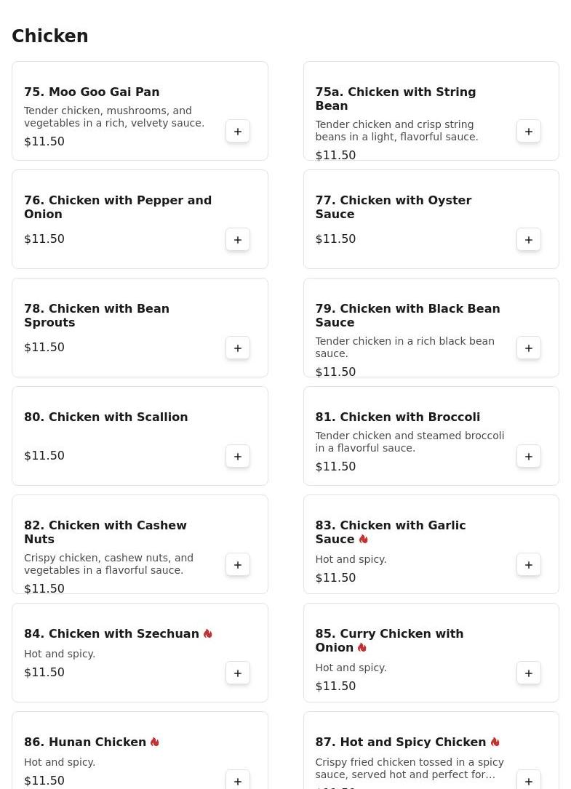
Task: Add Chicken with Szechuan to order
Action: [238, 673]
